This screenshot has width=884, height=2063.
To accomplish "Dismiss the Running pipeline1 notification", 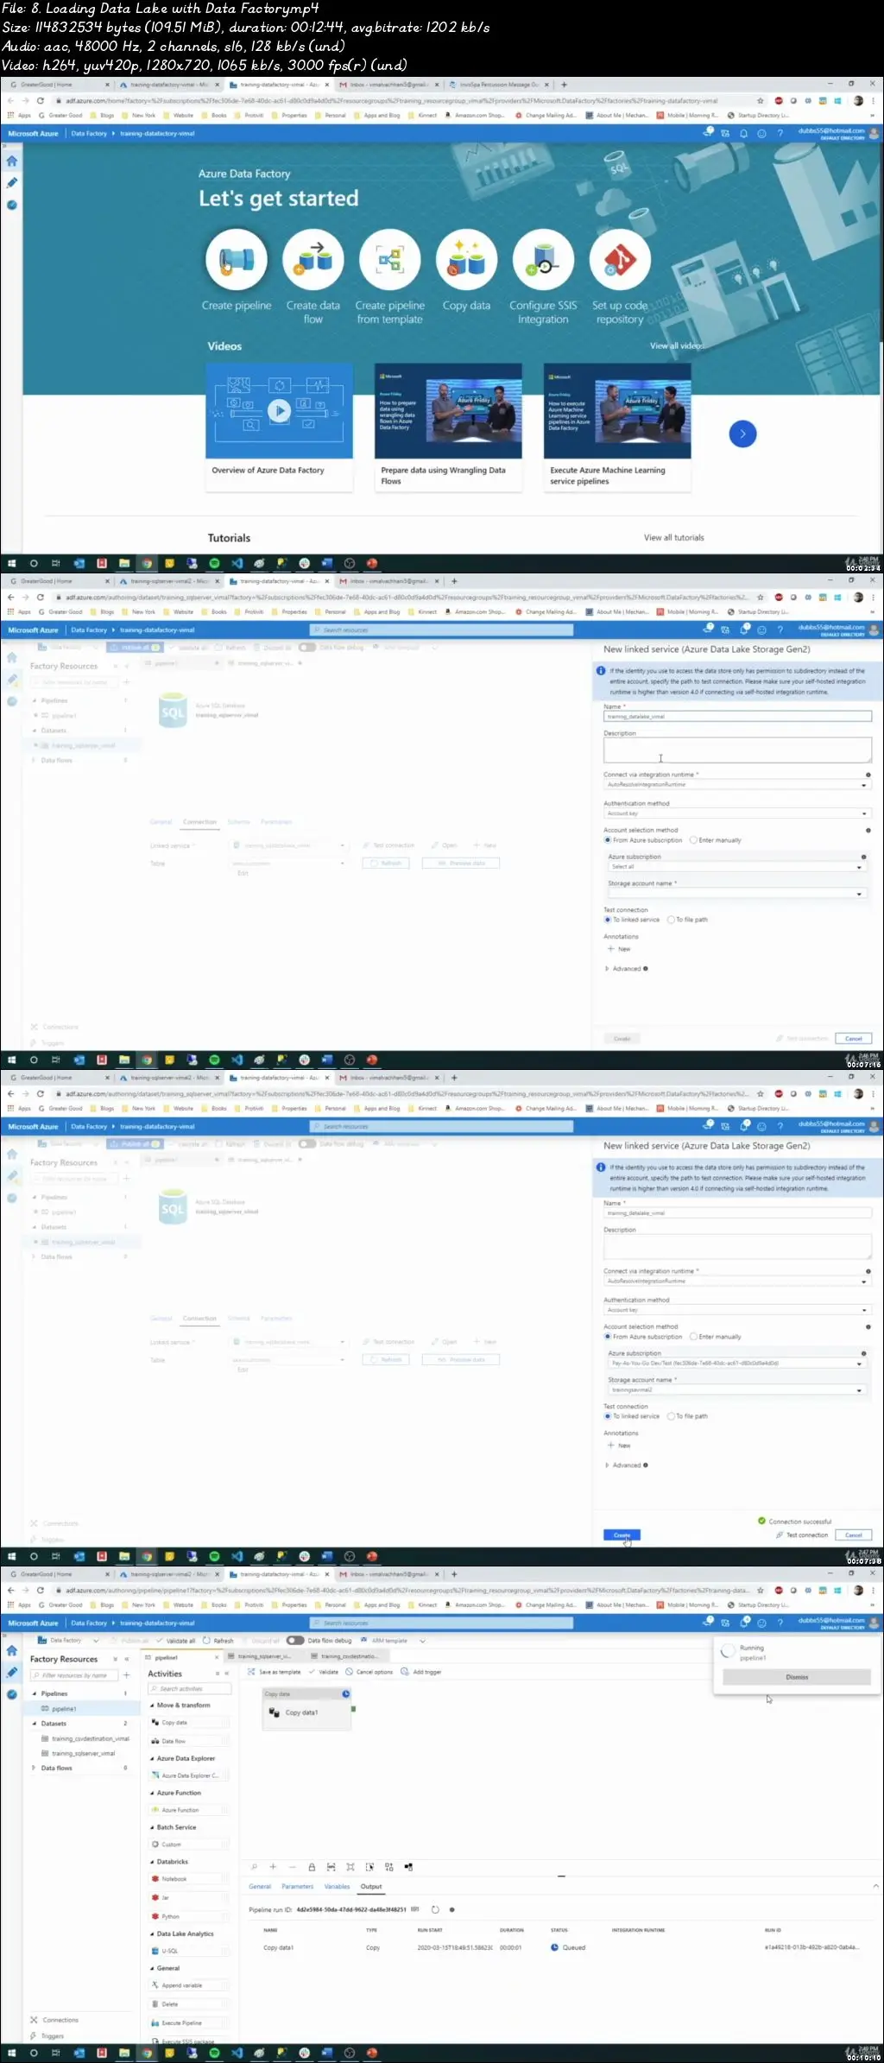I will (x=797, y=1676).
